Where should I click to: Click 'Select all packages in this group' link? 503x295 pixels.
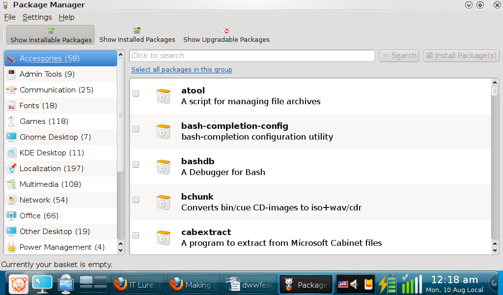click(x=182, y=70)
